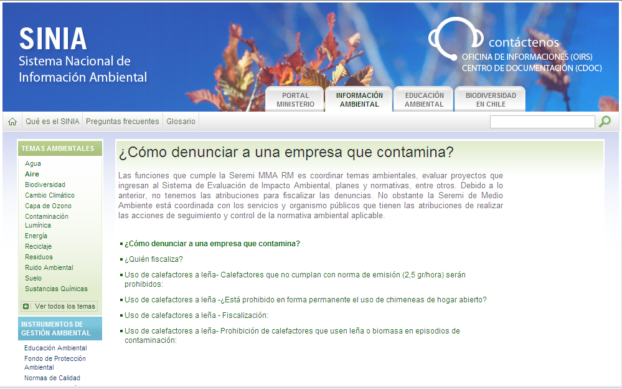The width and height of the screenshot is (622, 389).
Task: Open the Cambio Climático topic link
Action: [50, 195]
